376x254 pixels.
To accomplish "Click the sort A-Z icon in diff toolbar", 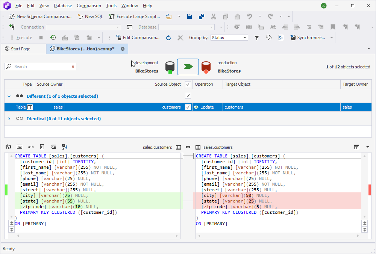I will [65, 147].
